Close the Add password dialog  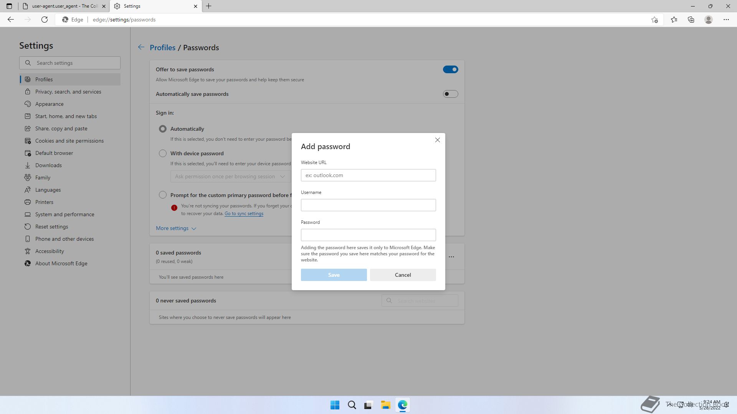tap(437, 140)
